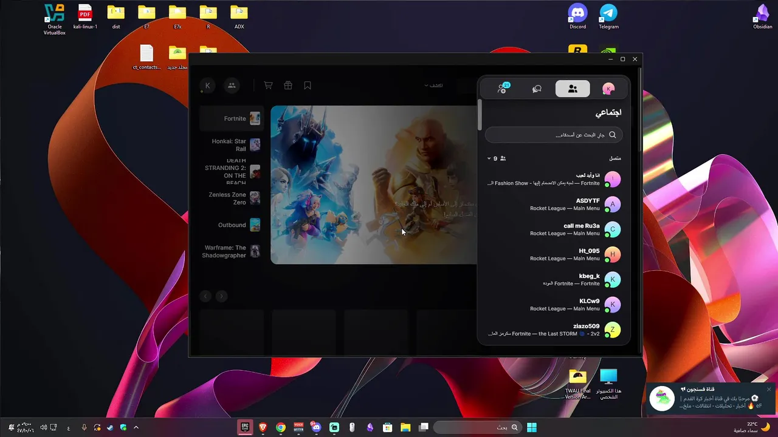Select the friends list tab icon
The height and width of the screenshot is (437, 778).
(x=573, y=89)
